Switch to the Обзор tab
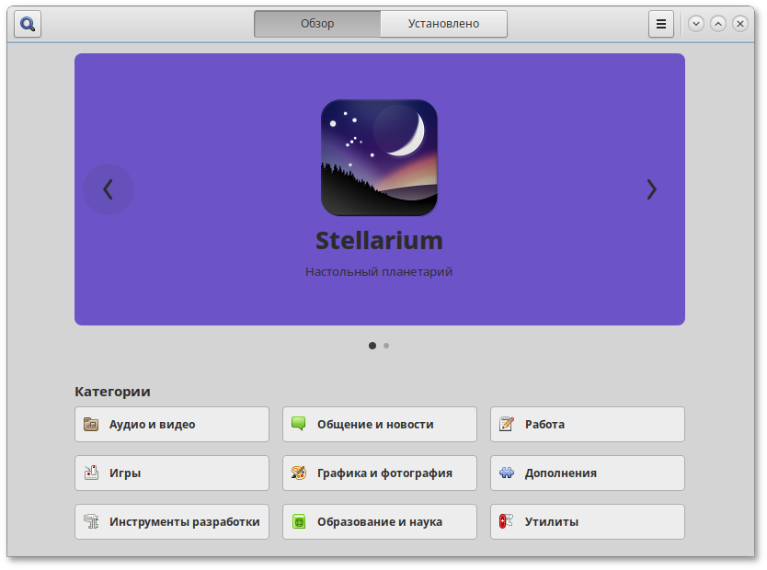Image resolution: width=767 pixels, height=570 pixels. (x=316, y=24)
